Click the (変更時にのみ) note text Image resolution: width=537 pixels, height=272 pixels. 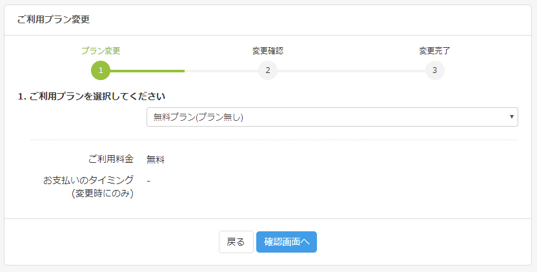point(103,193)
